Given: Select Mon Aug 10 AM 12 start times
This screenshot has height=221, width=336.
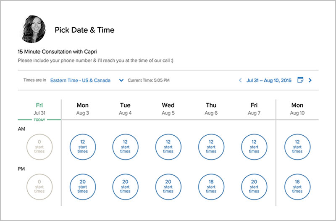Looking at the screenshot, I should click(297, 147).
